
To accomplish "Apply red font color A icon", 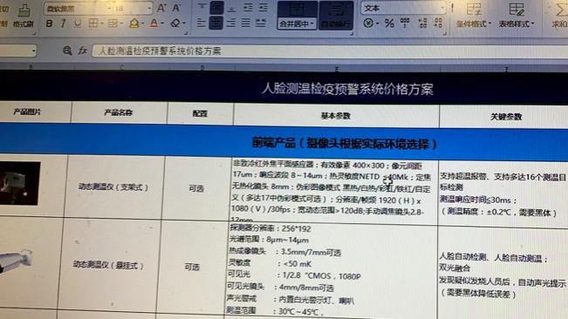I will (154, 24).
